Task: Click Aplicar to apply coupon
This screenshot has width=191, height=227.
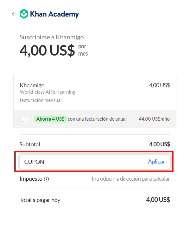Action: pyautogui.click(x=156, y=162)
